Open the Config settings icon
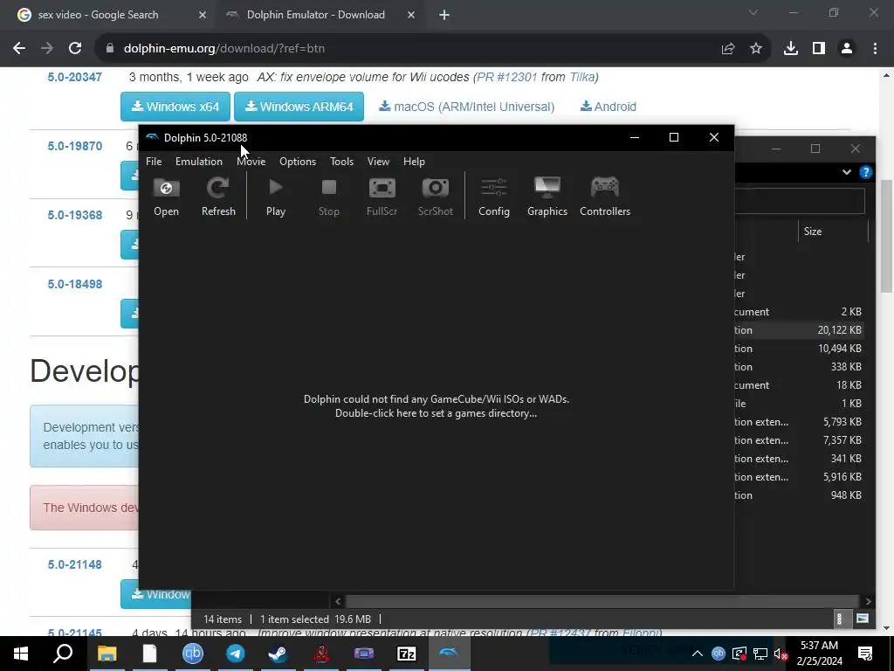Viewport: 894px width, 671px height. pyautogui.click(x=494, y=197)
